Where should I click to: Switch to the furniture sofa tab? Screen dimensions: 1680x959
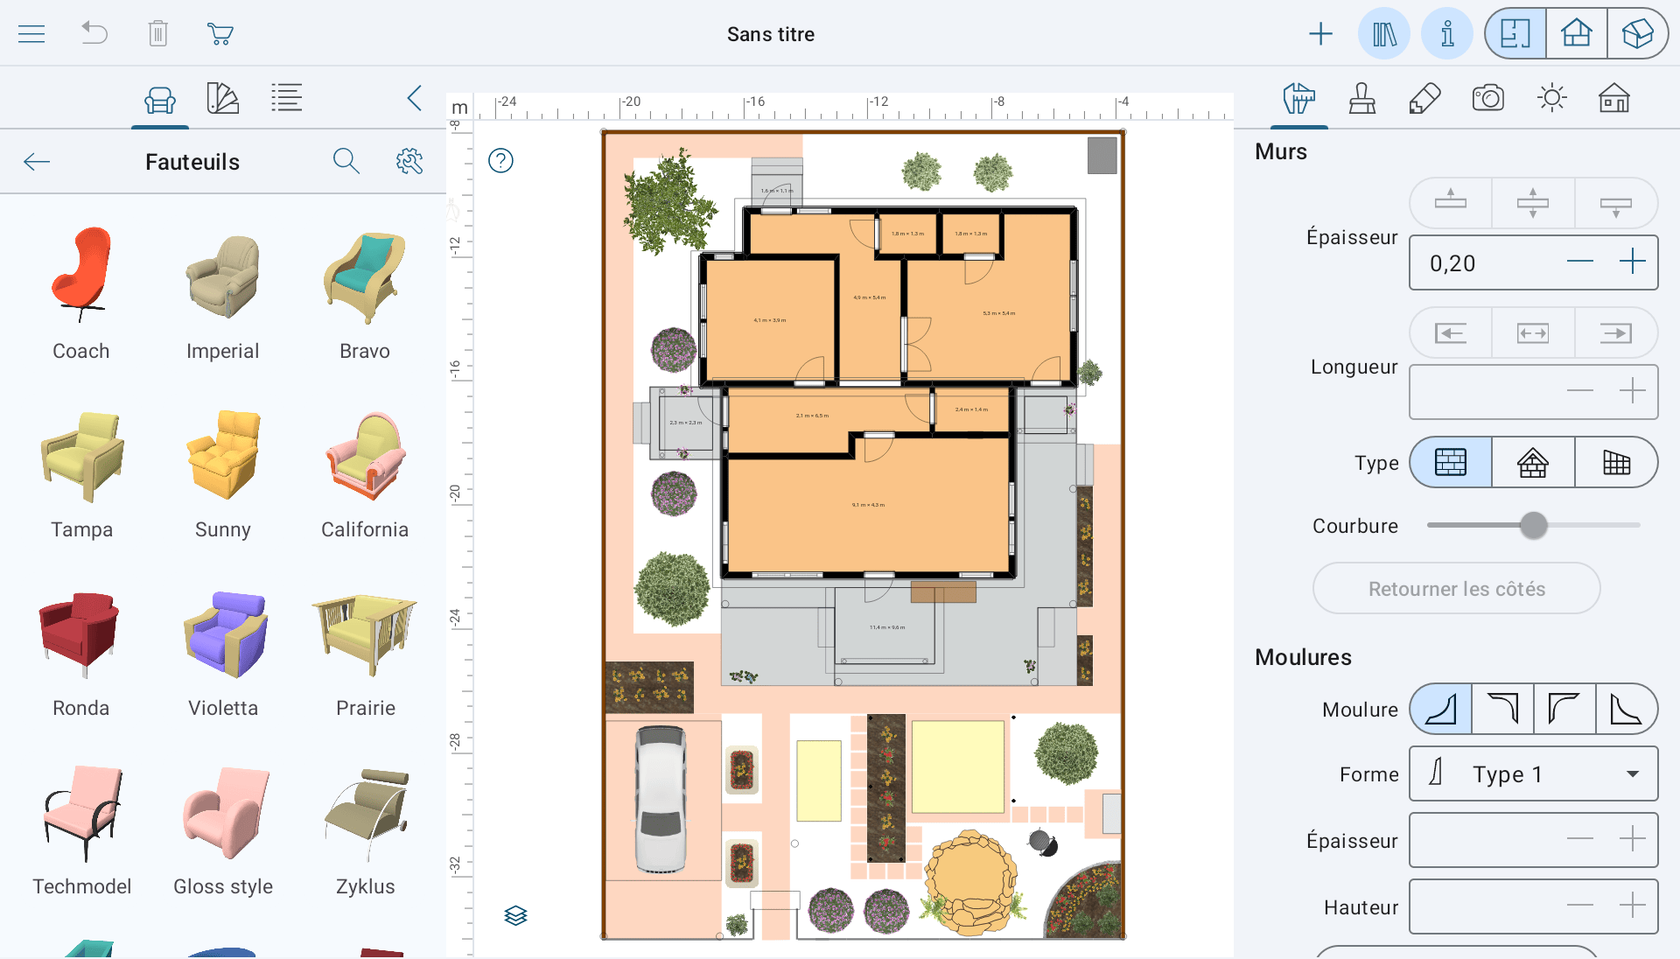pos(160,100)
